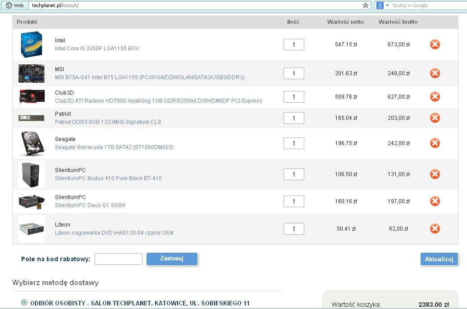Remove Intel Core i5 3350P from cart
467x309 pixels.
pyautogui.click(x=435, y=44)
